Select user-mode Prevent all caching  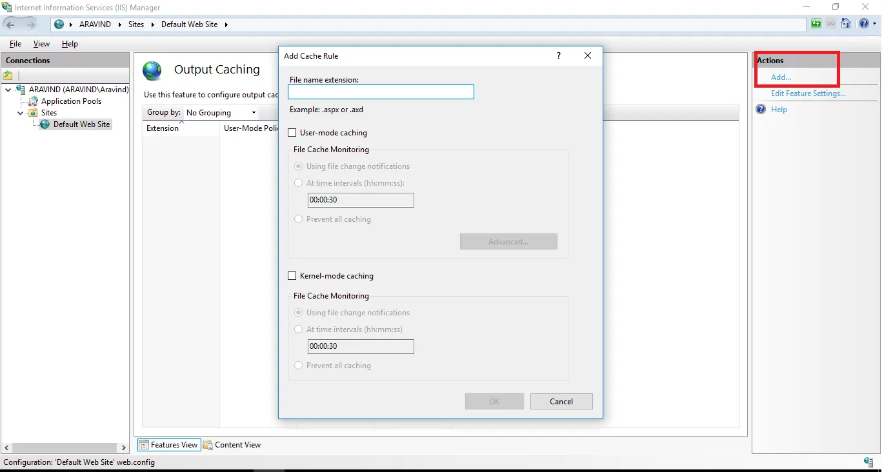298,219
